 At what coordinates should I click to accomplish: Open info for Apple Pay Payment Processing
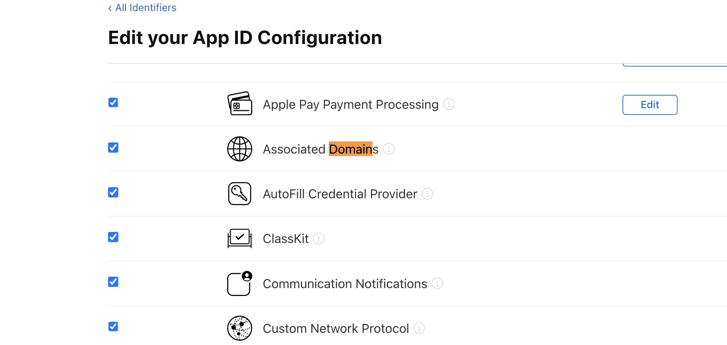pyautogui.click(x=449, y=104)
